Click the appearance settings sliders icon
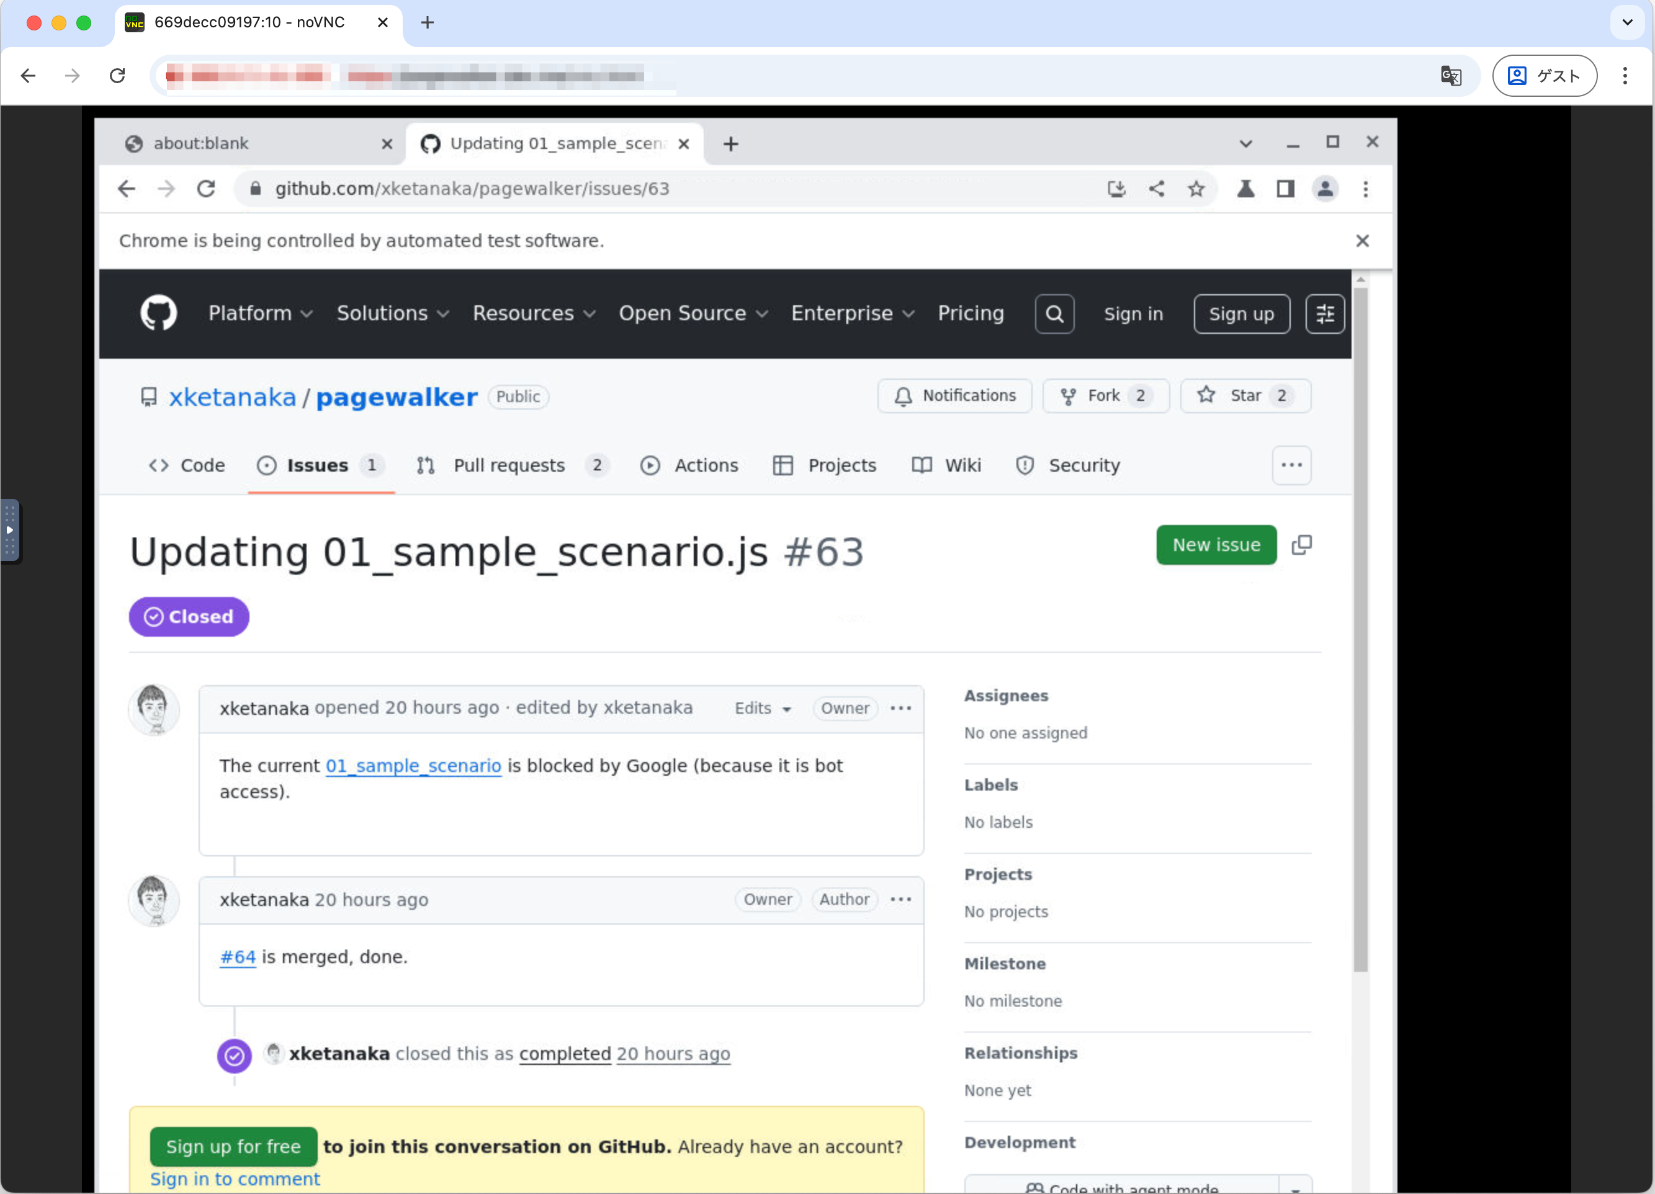The width and height of the screenshot is (1655, 1194). (x=1324, y=314)
